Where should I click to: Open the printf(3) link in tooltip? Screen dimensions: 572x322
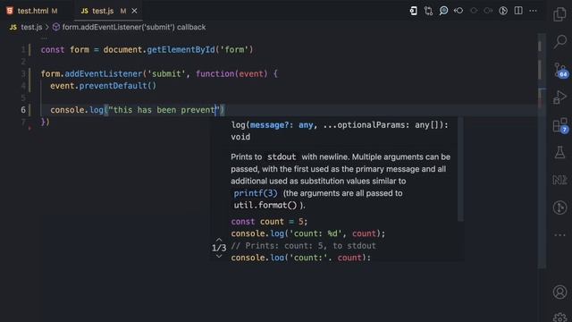(x=256, y=193)
